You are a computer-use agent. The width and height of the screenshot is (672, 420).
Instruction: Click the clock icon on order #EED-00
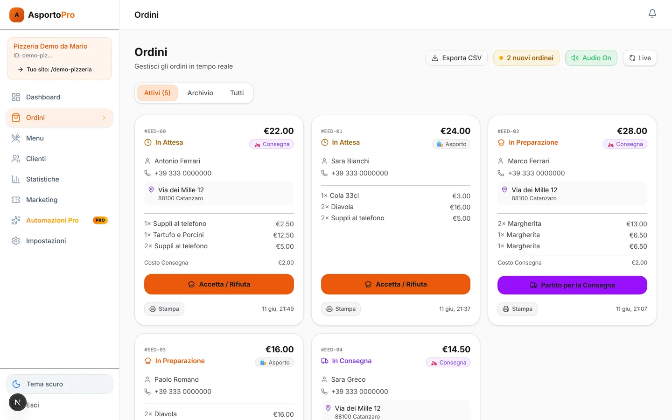point(148,142)
